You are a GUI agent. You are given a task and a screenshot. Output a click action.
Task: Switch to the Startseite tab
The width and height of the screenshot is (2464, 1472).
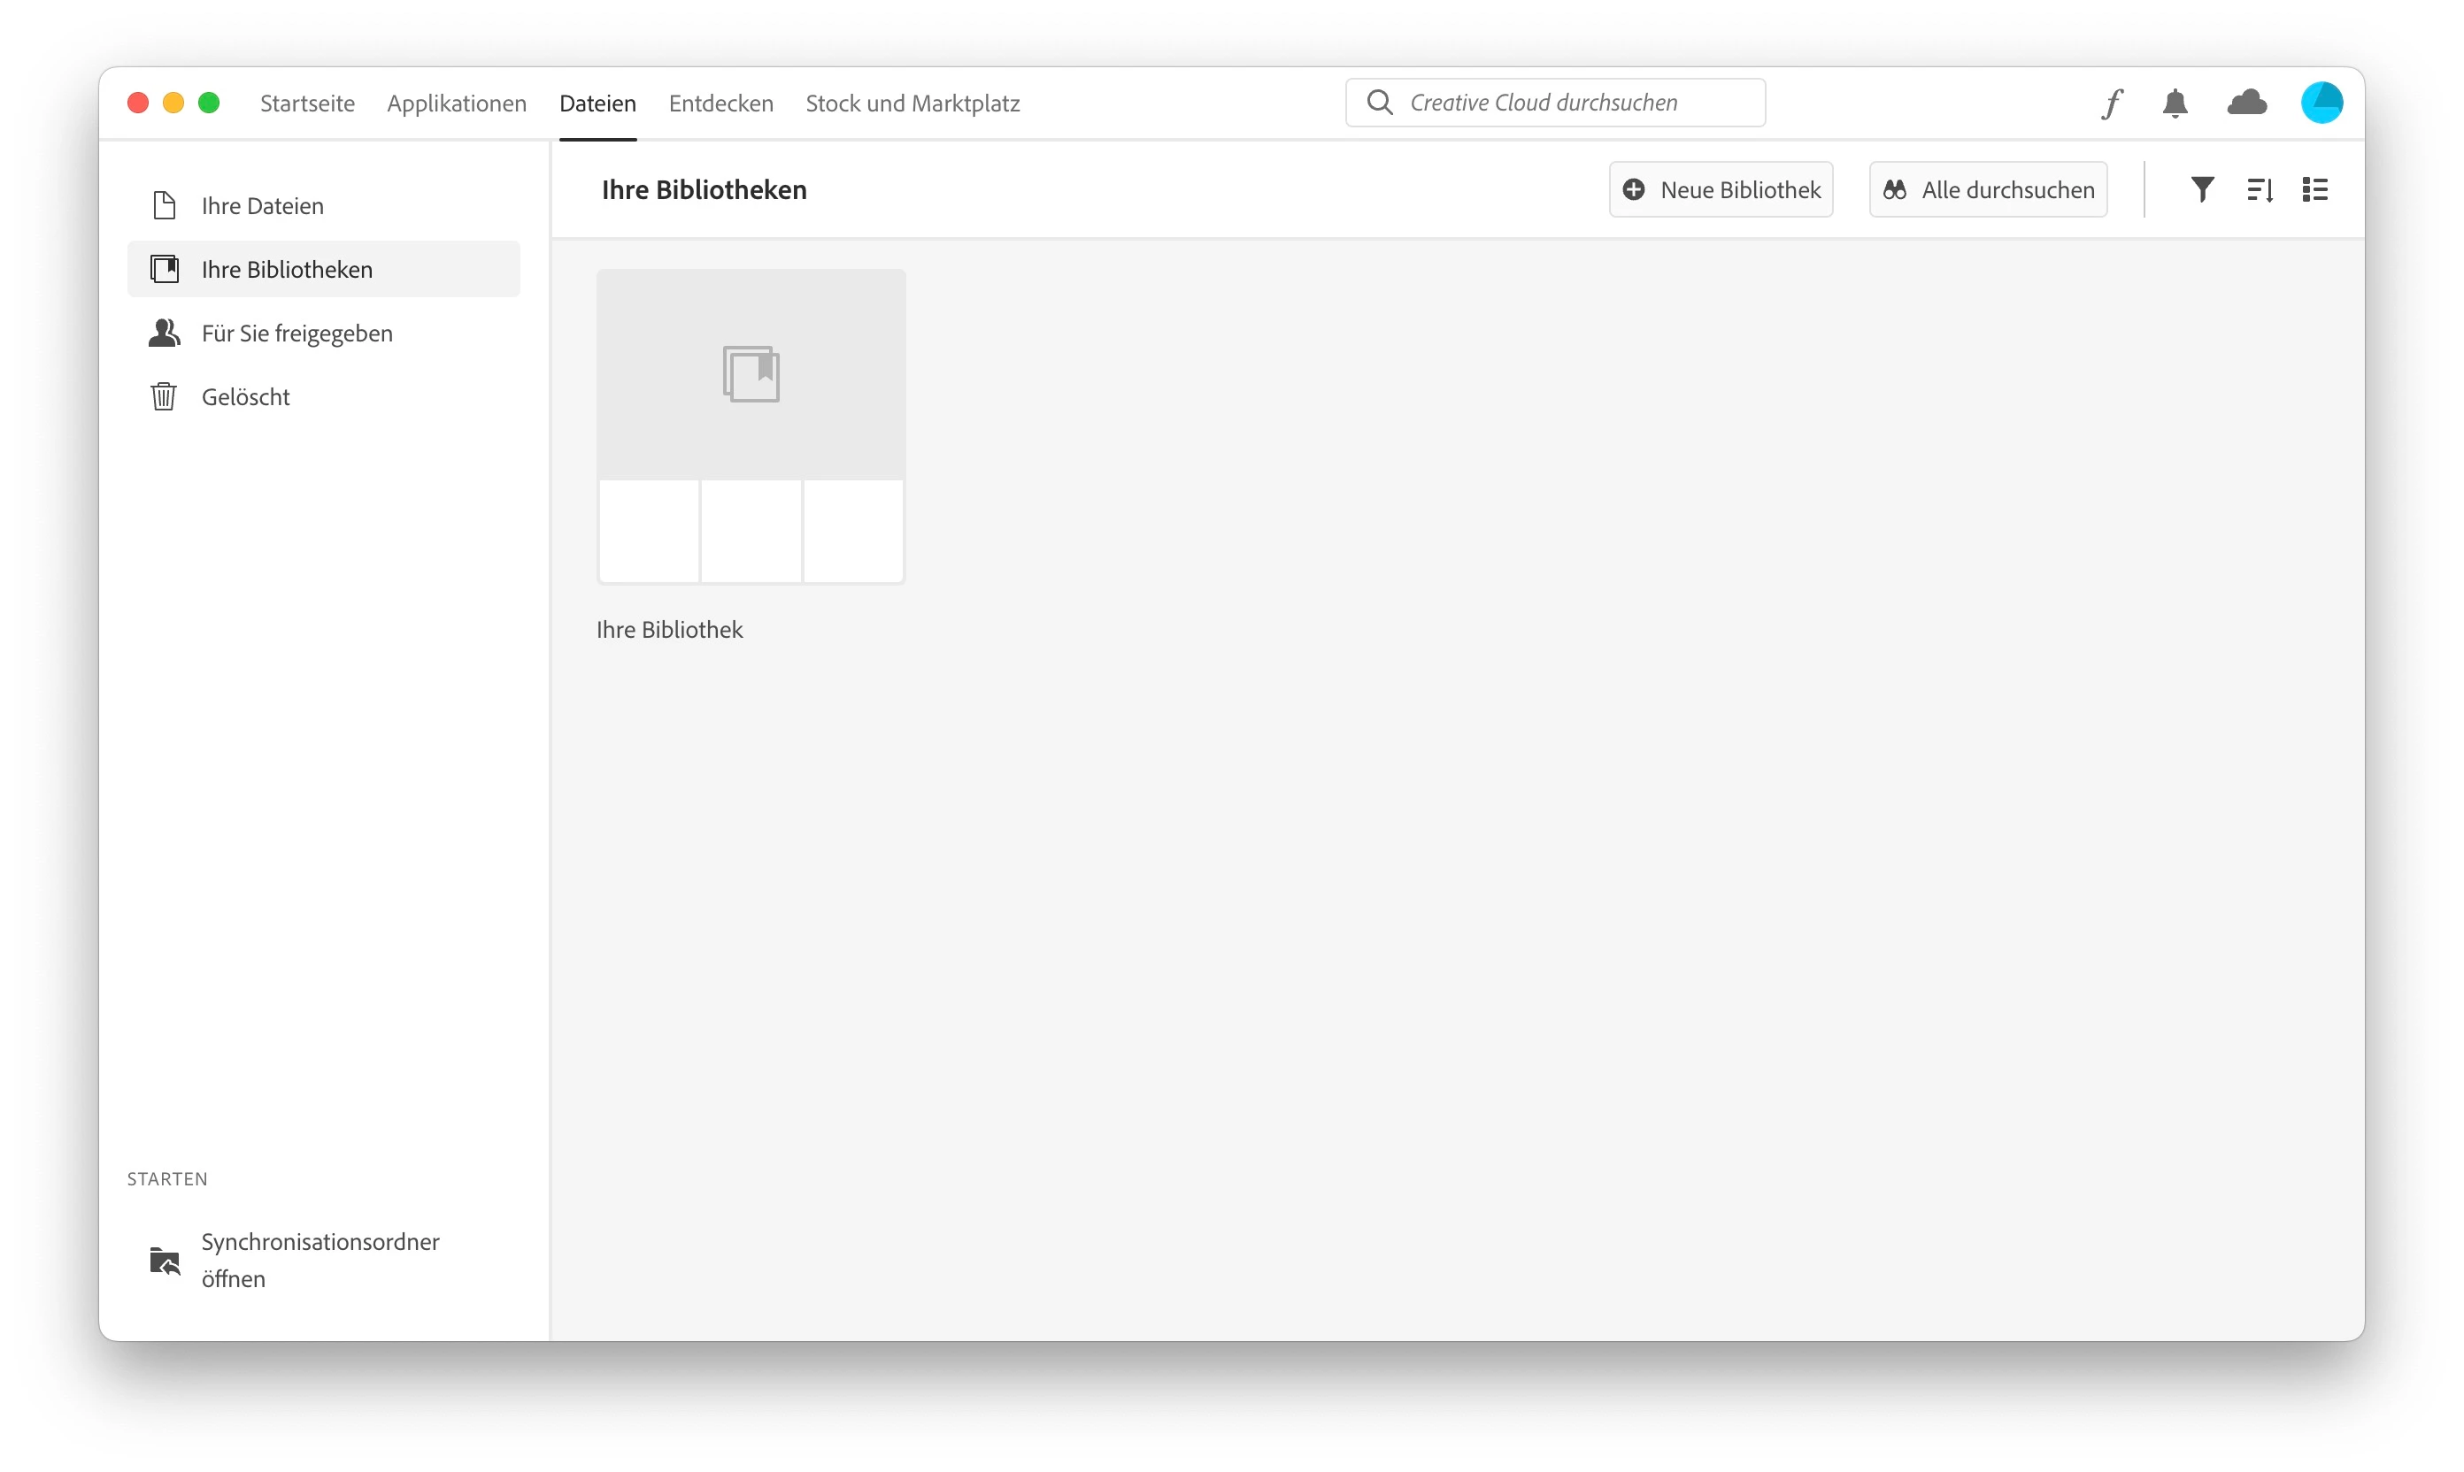[306, 103]
